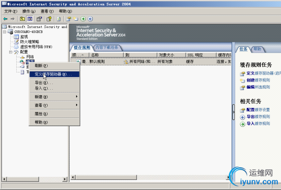Switch to the 缓存规则 tab
Screen dimensions: 281x190
82,48
